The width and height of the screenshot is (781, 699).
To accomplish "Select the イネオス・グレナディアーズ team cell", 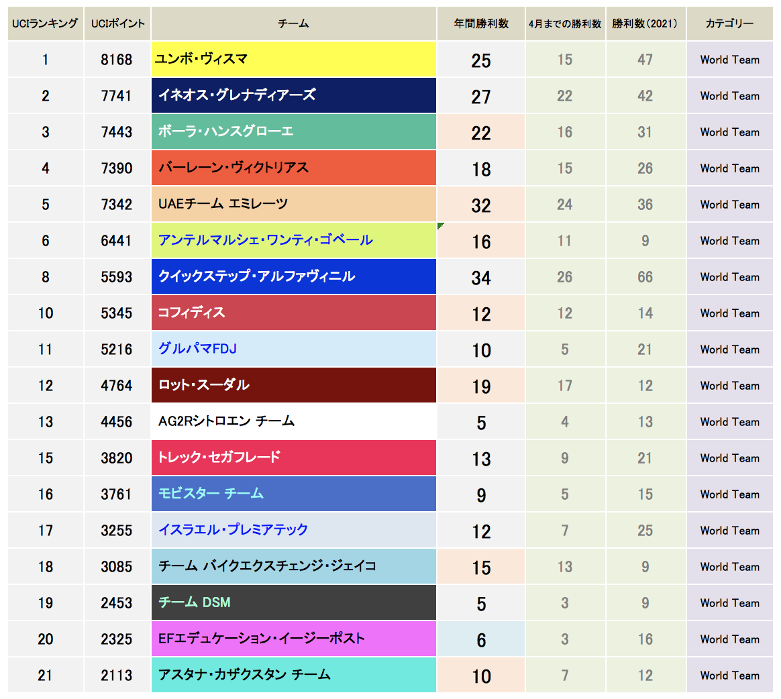I will [294, 95].
